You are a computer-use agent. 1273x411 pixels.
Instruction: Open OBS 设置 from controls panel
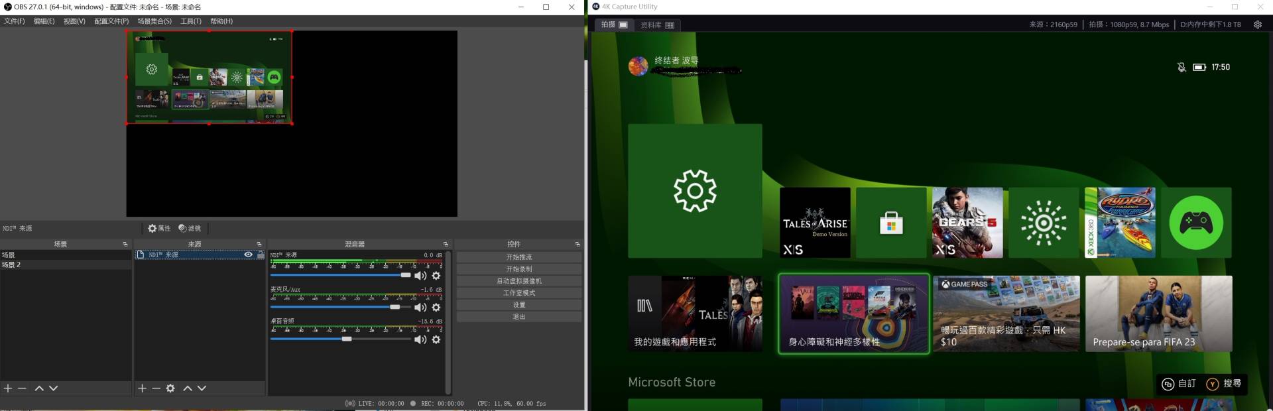click(519, 305)
